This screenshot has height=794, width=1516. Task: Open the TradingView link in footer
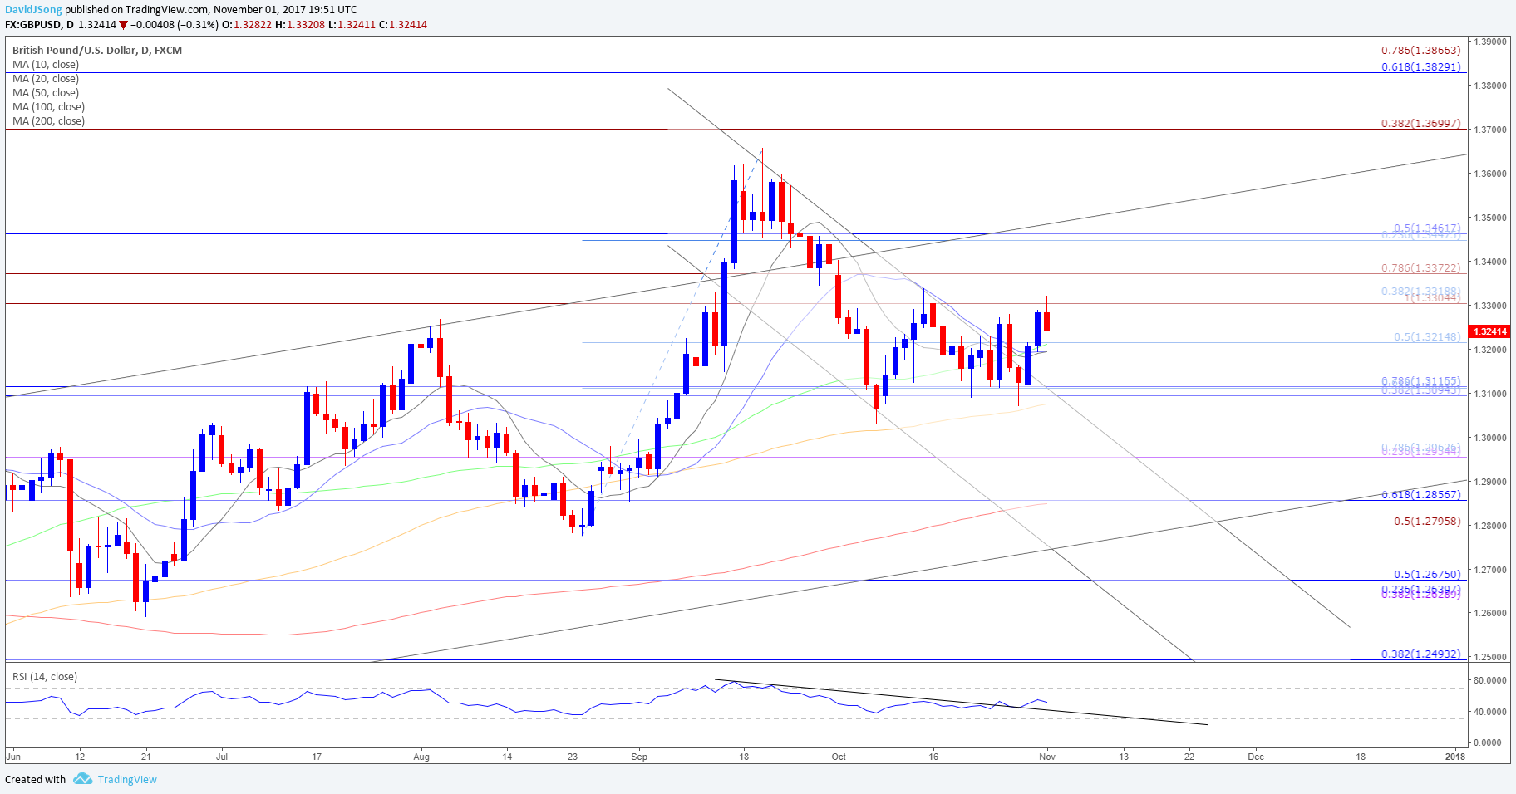click(127, 779)
